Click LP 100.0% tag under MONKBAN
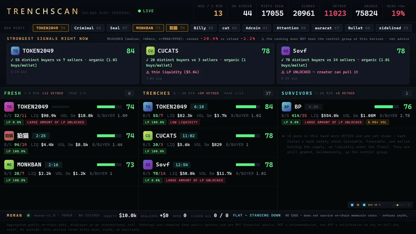The width and height of the screenshot is (416, 234). pyautogui.click(x=16, y=180)
